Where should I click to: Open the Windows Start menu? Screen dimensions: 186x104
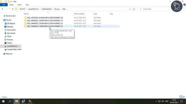(x=3, y=101)
